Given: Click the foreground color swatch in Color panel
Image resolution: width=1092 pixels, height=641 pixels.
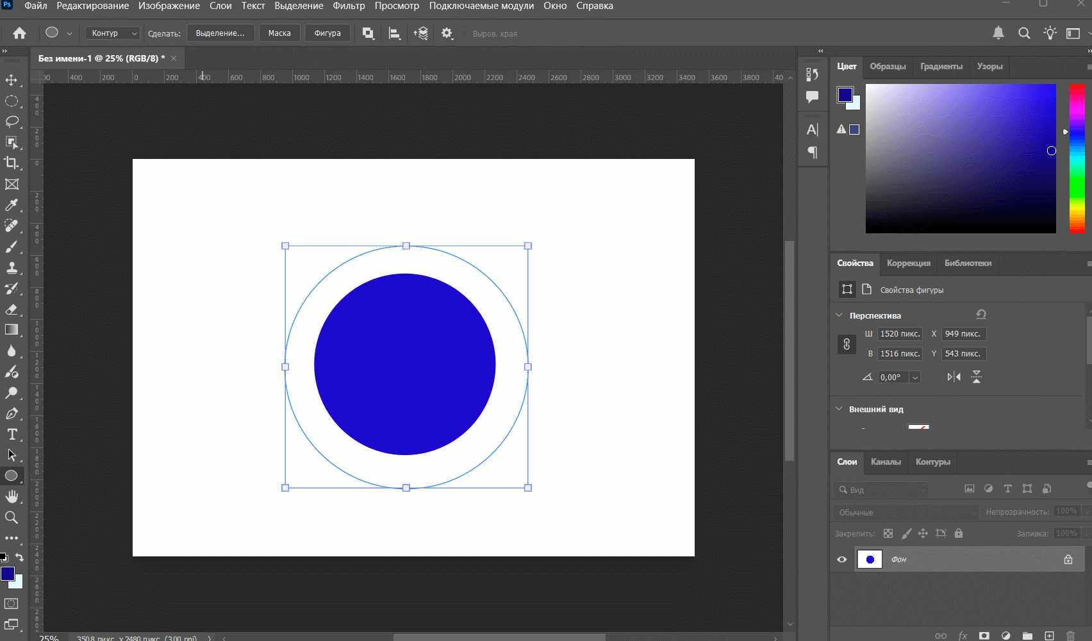Looking at the screenshot, I should 845,95.
